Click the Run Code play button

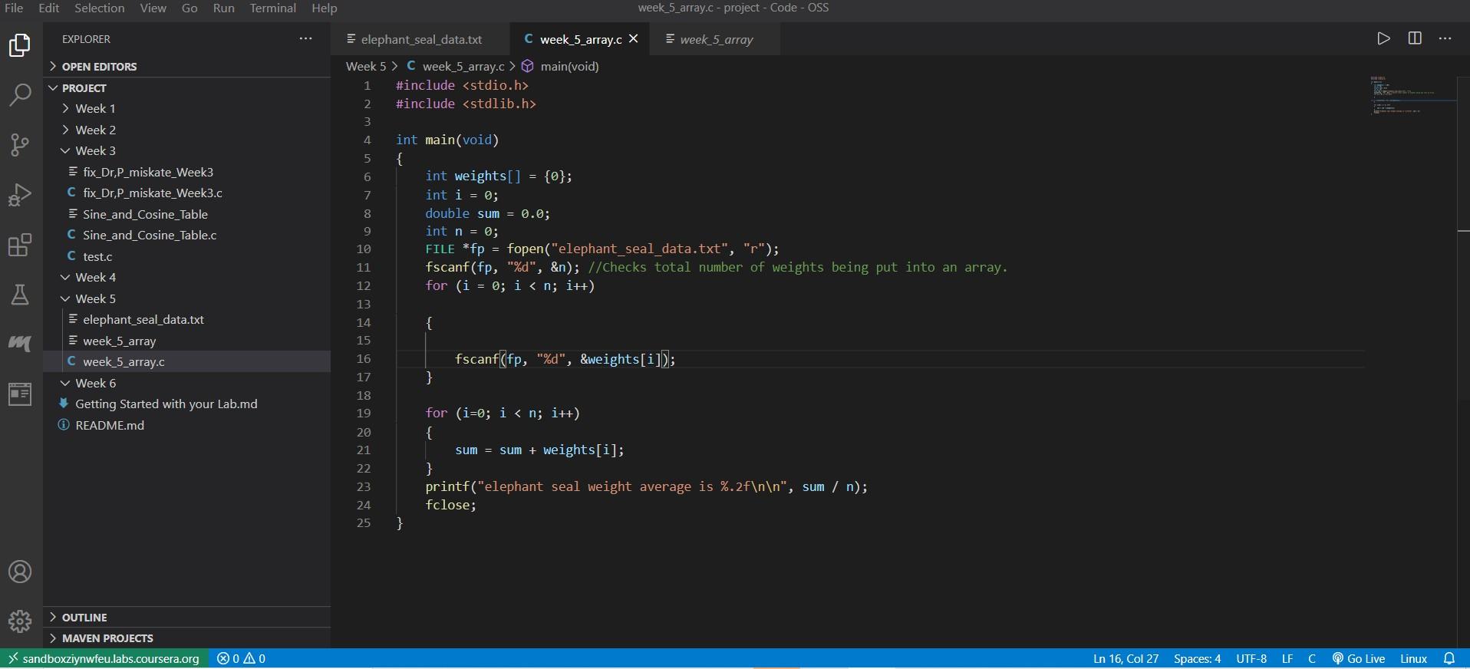tap(1383, 39)
